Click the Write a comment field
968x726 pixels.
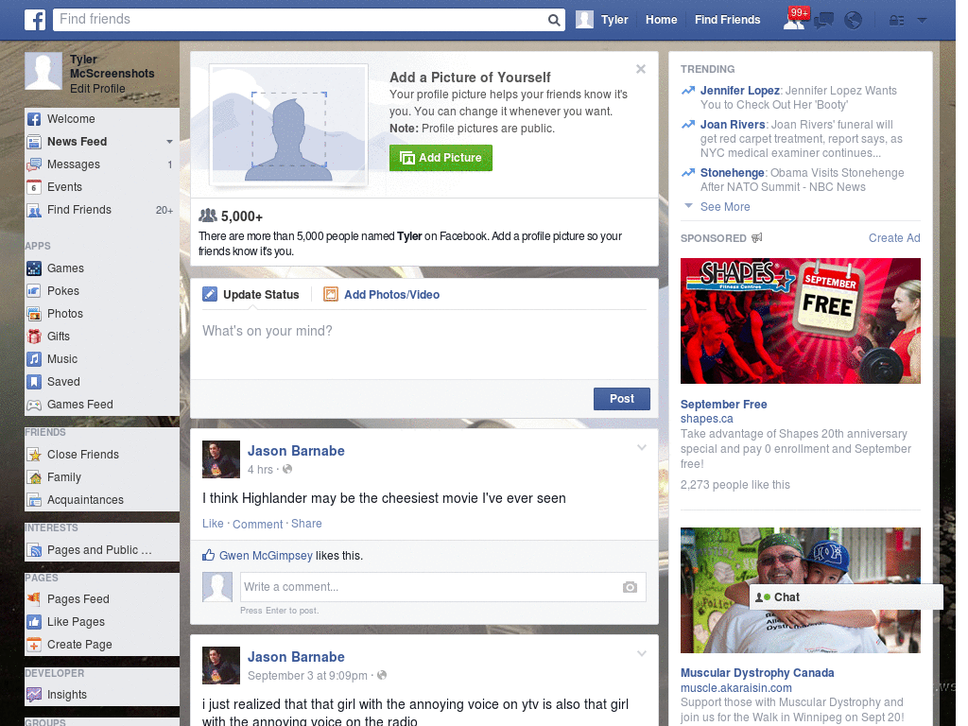coord(442,587)
